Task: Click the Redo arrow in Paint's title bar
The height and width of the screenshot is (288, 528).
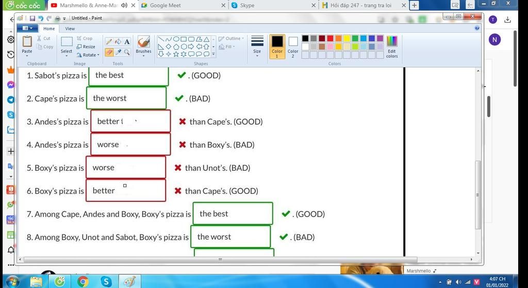Action: point(49,18)
